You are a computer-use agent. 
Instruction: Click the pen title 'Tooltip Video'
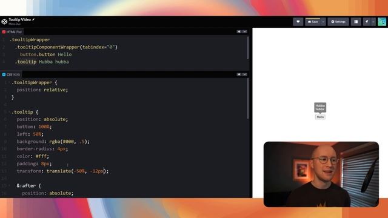[x=20, y=19]
